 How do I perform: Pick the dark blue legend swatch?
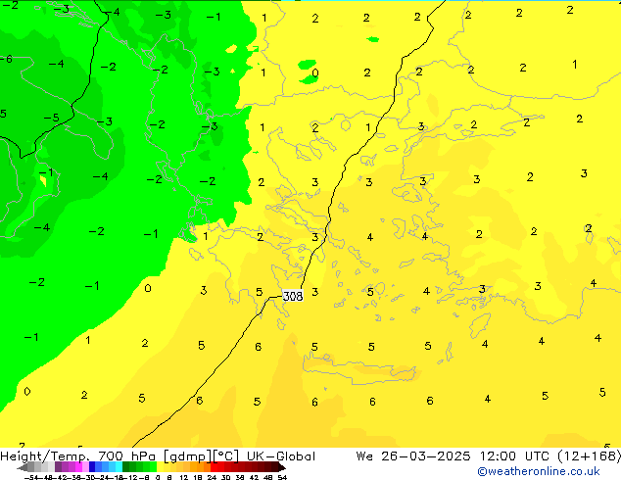point(92,466)
